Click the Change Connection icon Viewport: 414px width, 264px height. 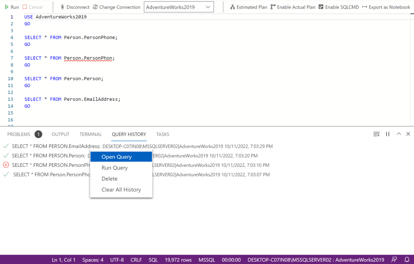96,7
